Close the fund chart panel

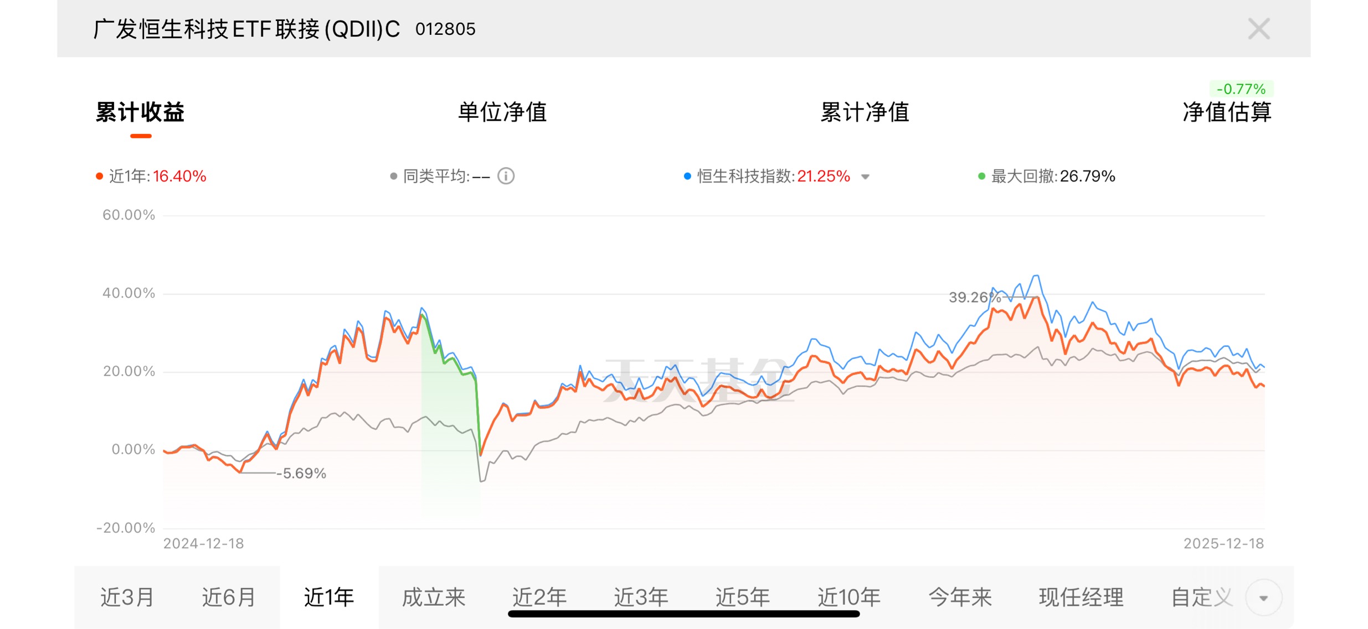pyautogui.click(x=1258, y=29)
